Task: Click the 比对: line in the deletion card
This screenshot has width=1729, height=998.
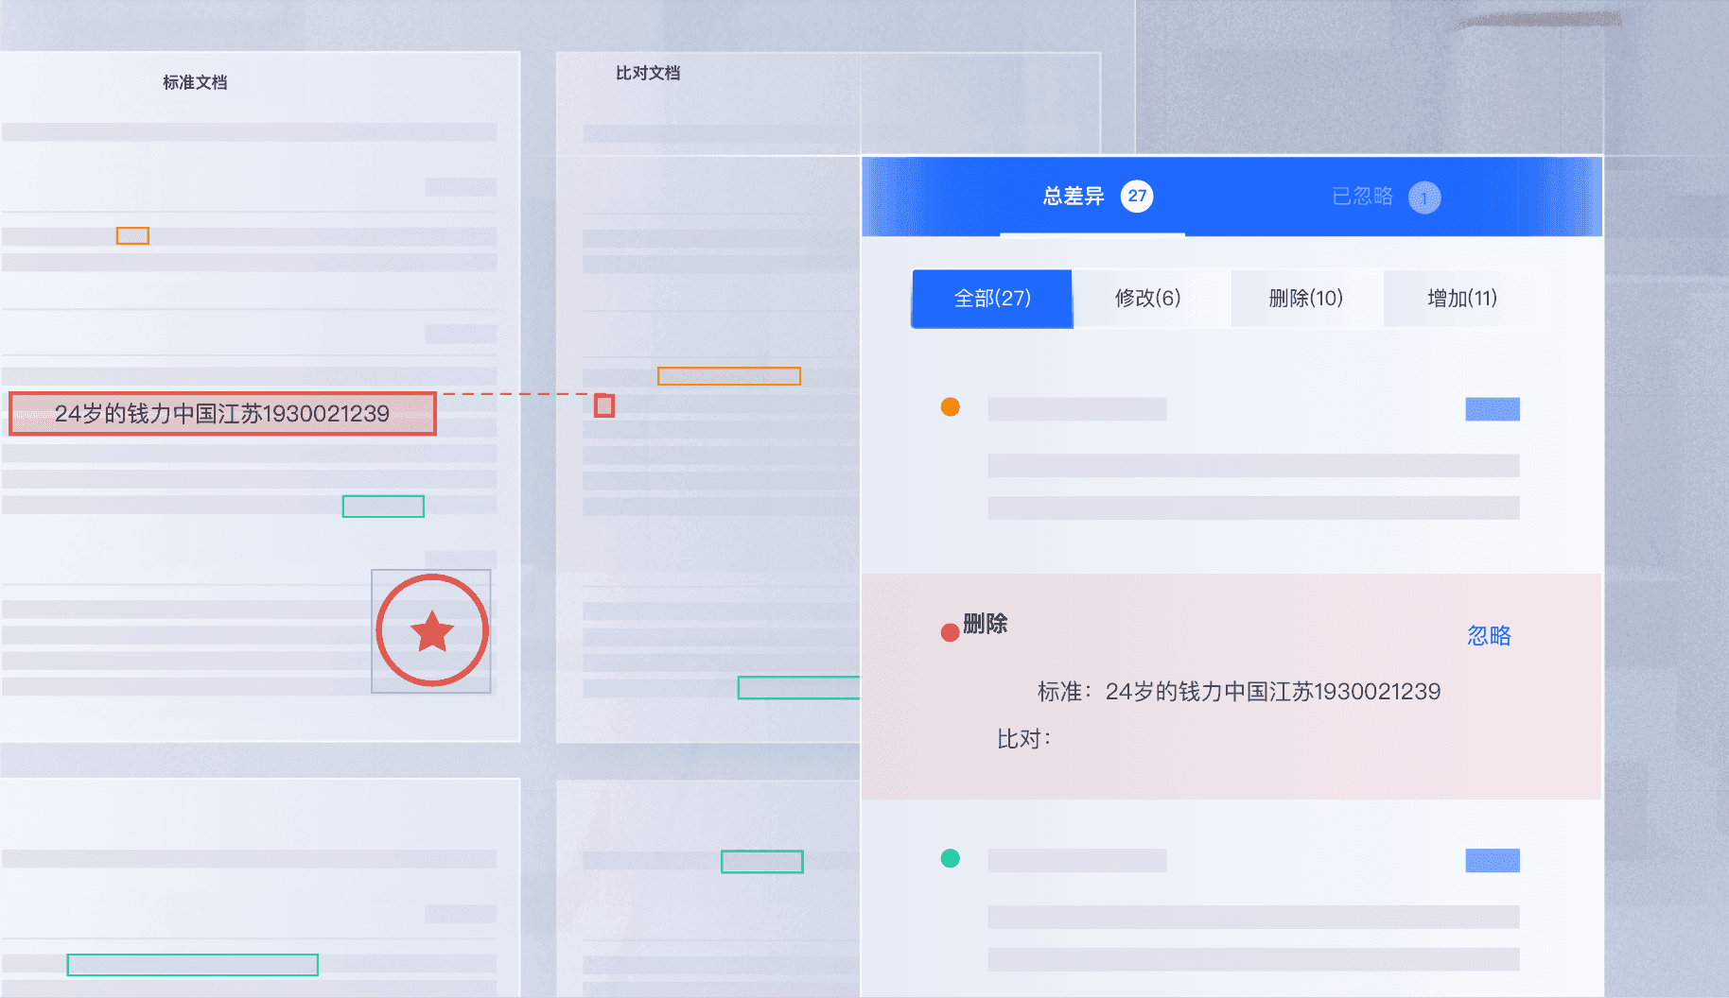Action: pos(1024,739)
